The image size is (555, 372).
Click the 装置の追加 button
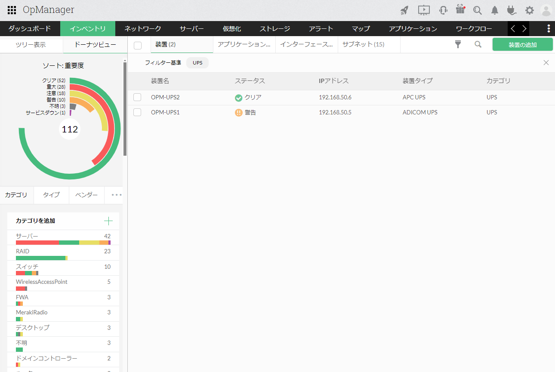coord(522,44)
